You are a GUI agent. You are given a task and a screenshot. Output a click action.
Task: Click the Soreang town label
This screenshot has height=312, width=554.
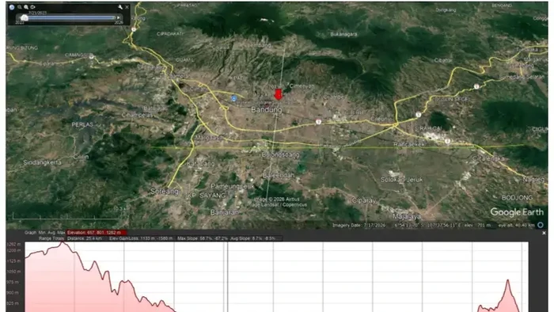click(165, 192)
